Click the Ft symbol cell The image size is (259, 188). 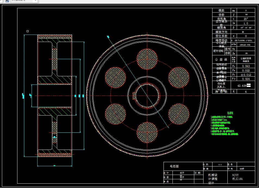(x=233, y=75)
